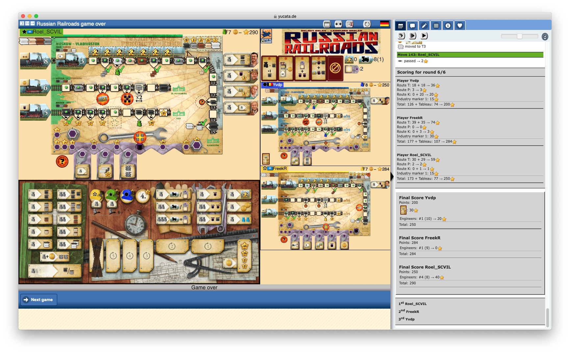Click the round 2 engineer slot
Screen dimensions: 570x354
tap(172, 246)
